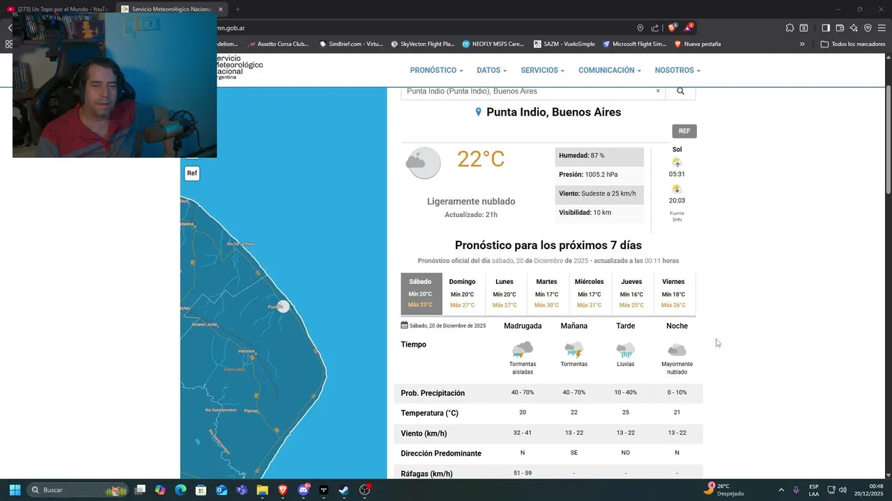Select the Domingo forecast tab
Viewport: 892px width, 501px height.
point(462,294)
